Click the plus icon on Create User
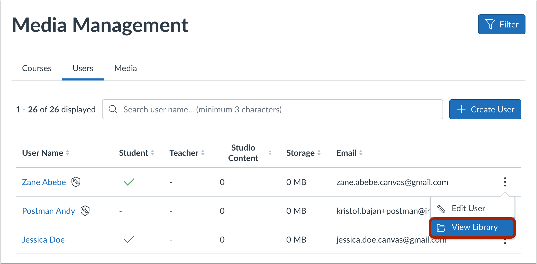The width and height of the screenshot is (537, 264). [x=461, y=109]
